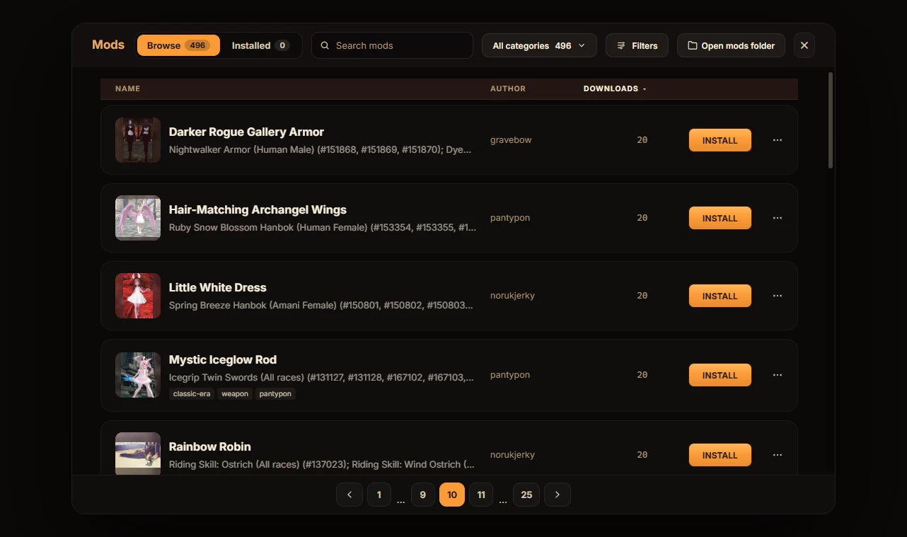
Task: Select current page 10
Action: coord(452,495)
